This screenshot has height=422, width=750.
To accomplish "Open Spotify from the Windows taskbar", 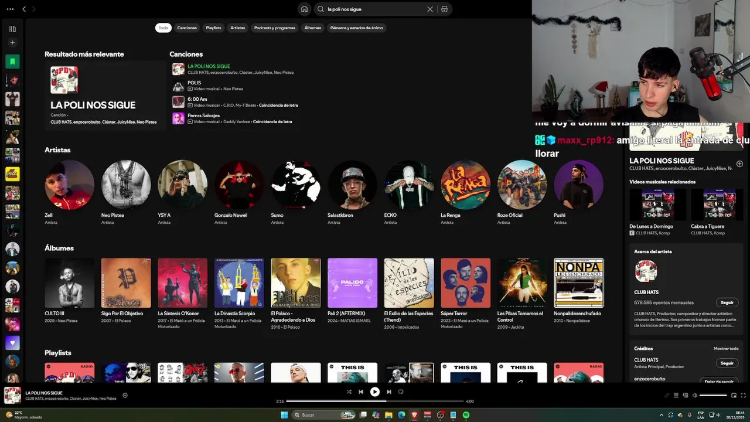I will pyautogui.click(x=466, y=415).
